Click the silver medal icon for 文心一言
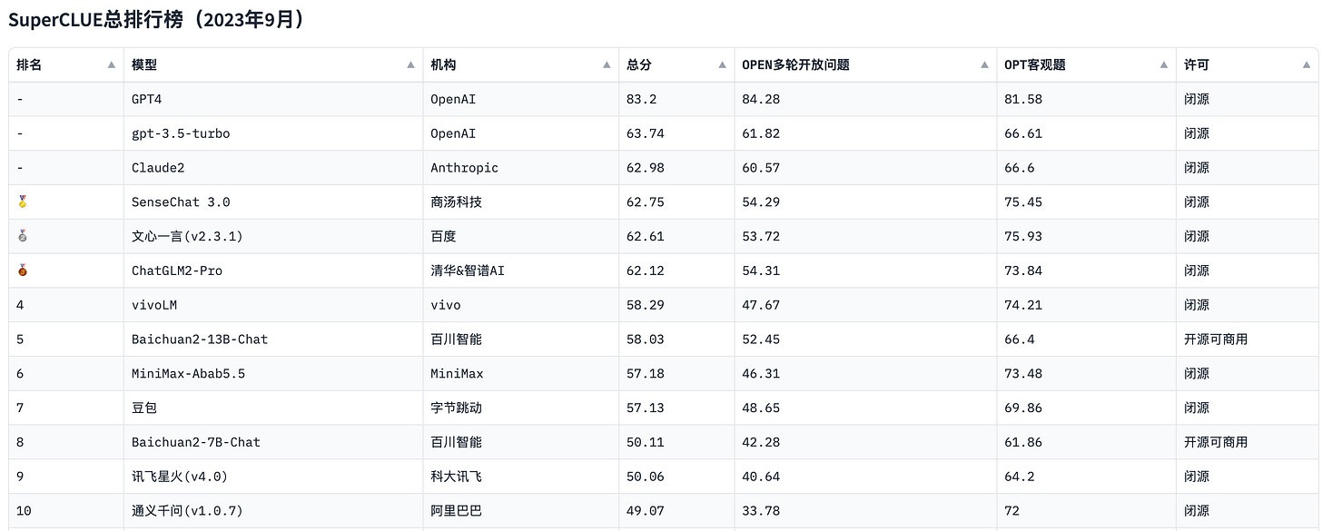1322x531 pixels. click(x=22, y=237)
